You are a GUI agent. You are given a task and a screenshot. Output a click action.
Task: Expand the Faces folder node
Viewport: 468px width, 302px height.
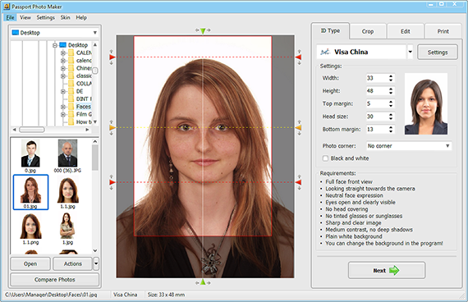pyautogui.click(x=63, y=107)
